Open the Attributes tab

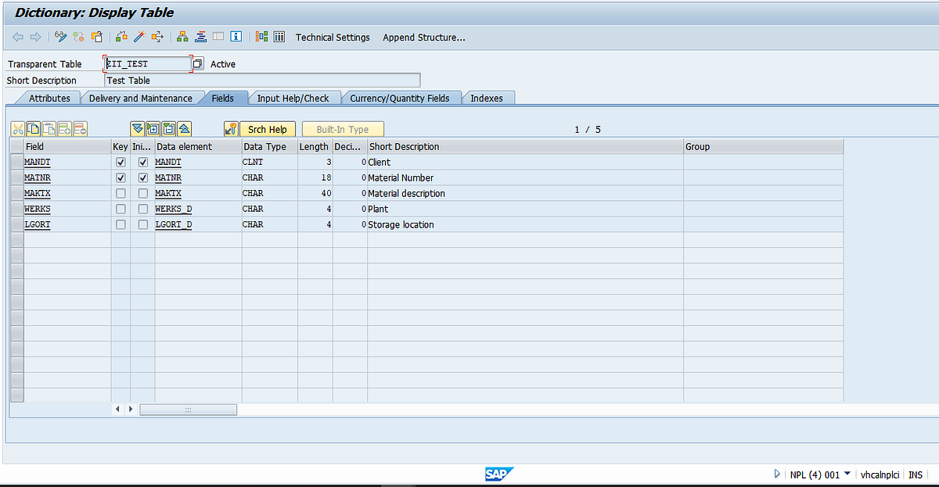tap(50, 98)
